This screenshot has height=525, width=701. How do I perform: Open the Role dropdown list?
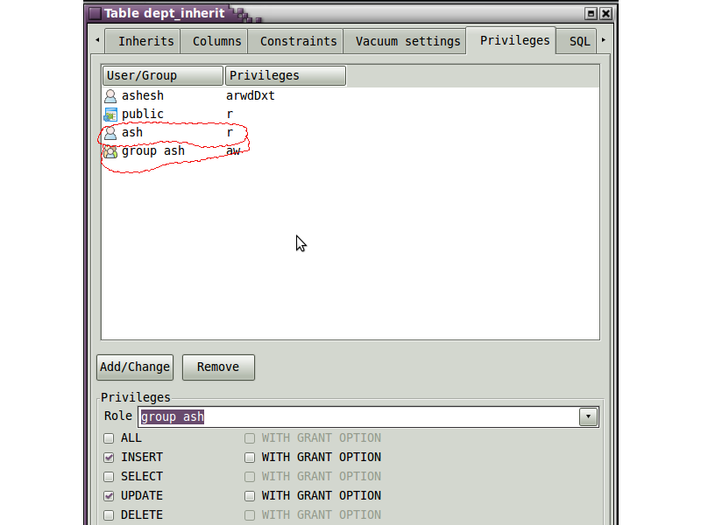coord(588,417)
